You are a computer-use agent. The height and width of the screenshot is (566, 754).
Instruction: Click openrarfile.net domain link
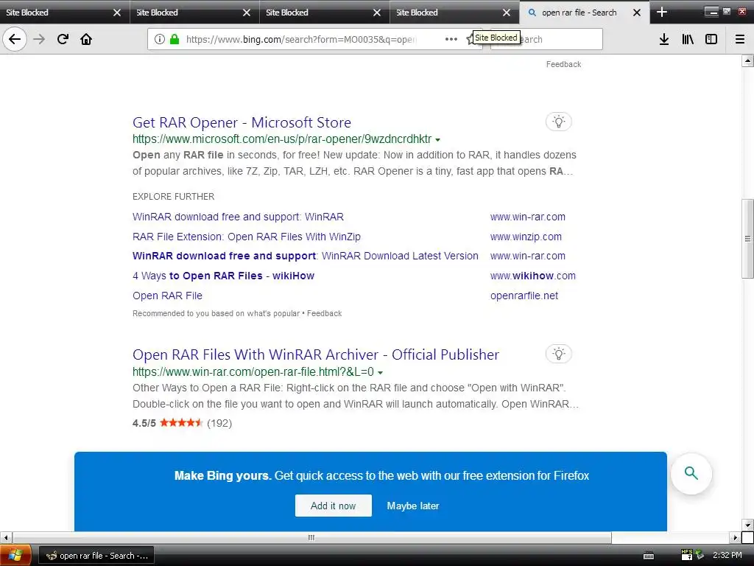point(524,296)
